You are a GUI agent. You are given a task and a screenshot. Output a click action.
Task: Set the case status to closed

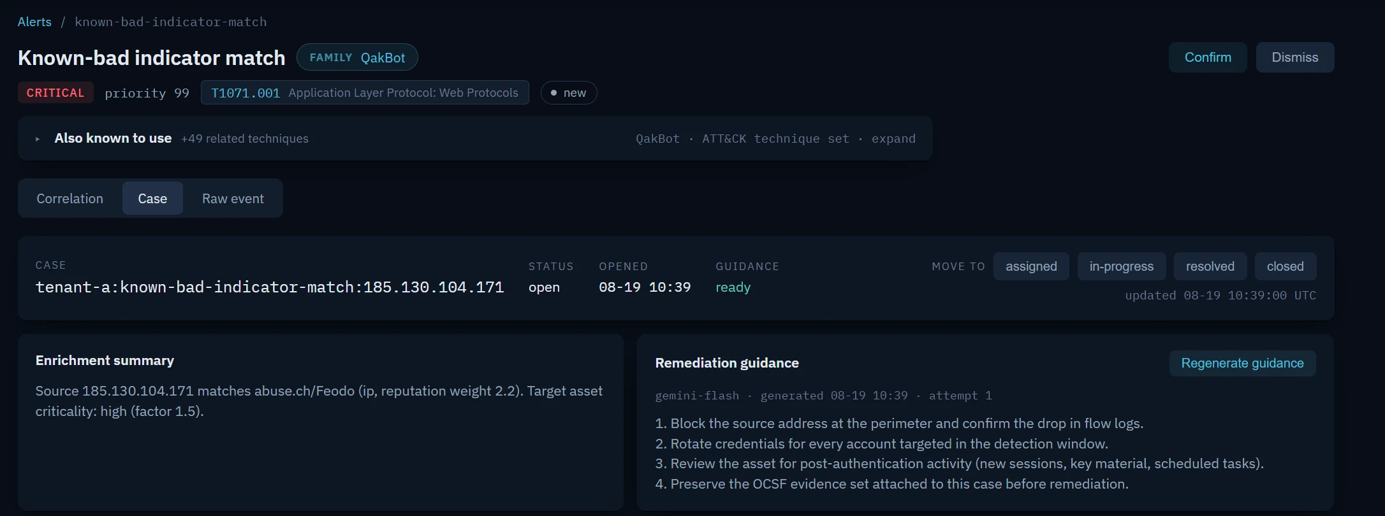[x=1286, y=266]
